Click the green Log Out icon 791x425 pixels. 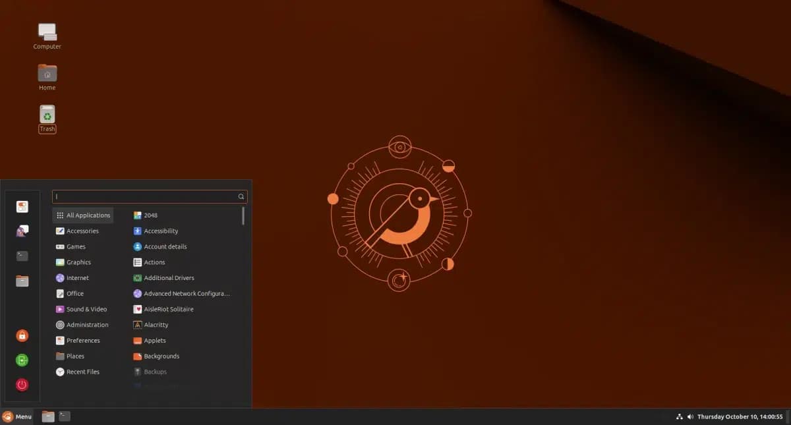pyautogui.click(x=22, y=360)
